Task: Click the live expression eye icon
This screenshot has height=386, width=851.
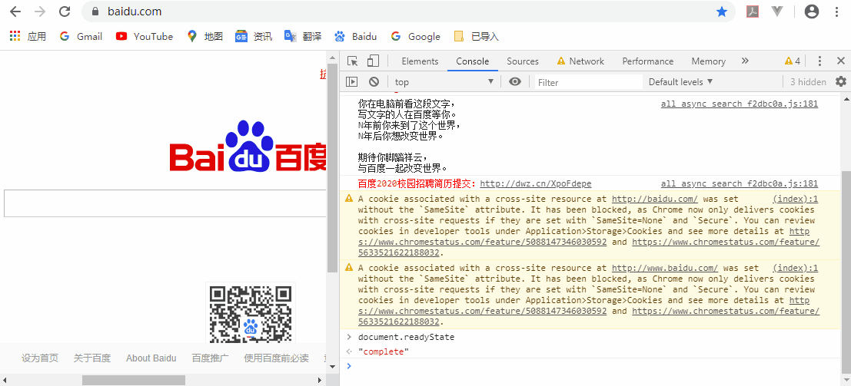Action: 515,82
